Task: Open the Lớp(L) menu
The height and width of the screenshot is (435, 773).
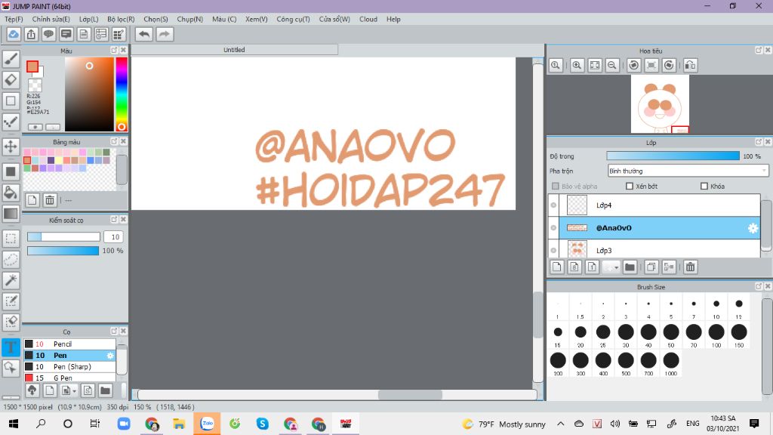Action: point(89,19)
